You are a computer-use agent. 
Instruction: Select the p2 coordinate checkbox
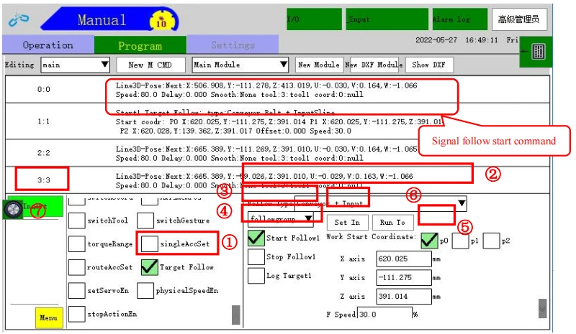[x=491, y=241]
